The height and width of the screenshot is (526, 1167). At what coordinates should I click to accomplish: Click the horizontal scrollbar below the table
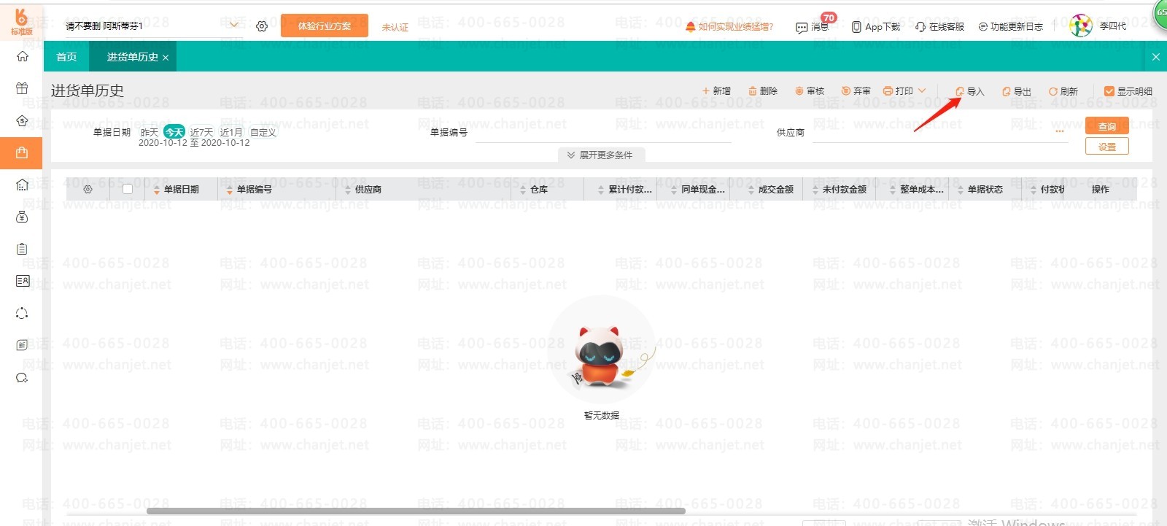416,511
